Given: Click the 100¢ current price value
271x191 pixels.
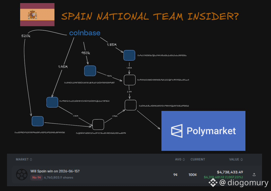Looking at the screenshot, I should (x=193, y=175).
